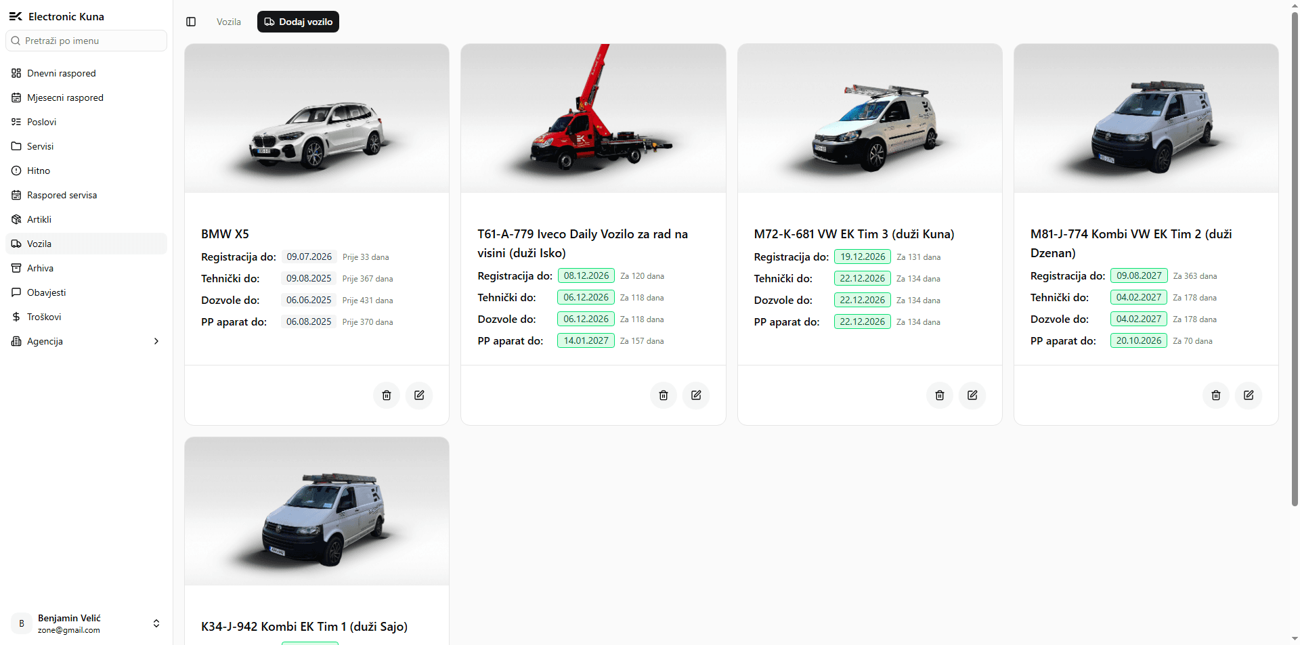Image resolution: width=1300 pixels, height=645 pixels.
Task: Click BMW X5 title text
Action: [225, 234]
